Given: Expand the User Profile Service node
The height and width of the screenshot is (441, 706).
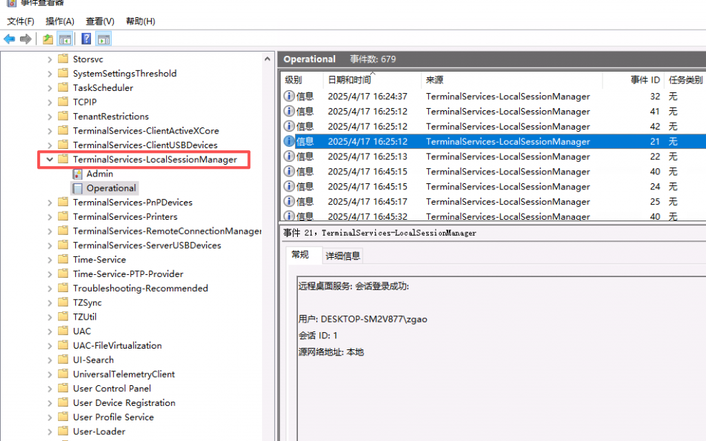Looking at the screenshot, I should click(x=50, y=418).
